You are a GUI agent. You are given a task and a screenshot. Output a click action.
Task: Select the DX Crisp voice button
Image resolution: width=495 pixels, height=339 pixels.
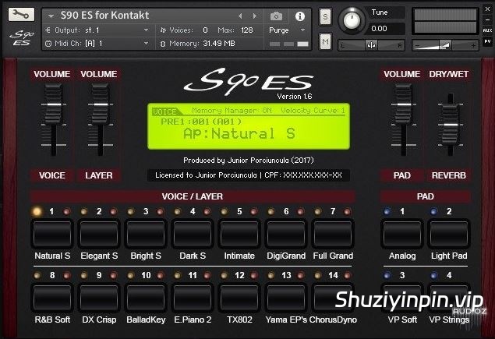[99, 298]
